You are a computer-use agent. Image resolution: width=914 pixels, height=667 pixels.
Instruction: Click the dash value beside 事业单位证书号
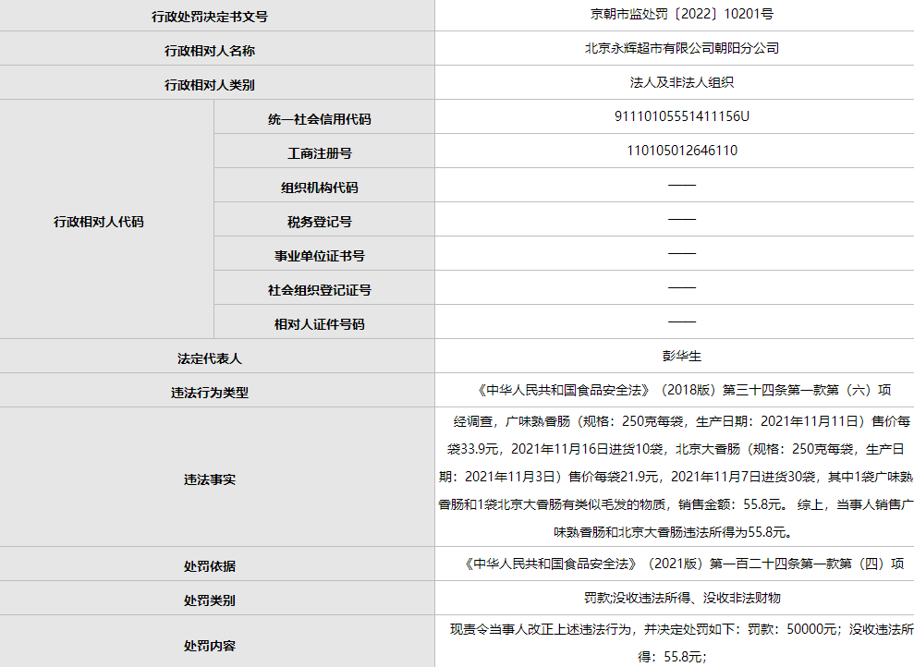tap(682, 253)
